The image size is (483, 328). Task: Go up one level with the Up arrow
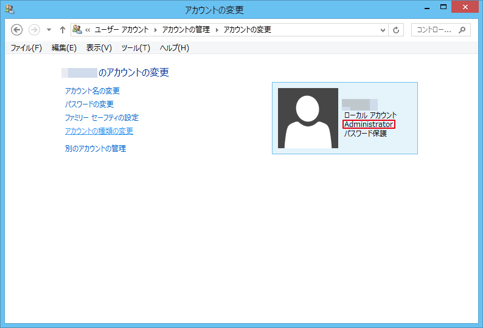63,30
